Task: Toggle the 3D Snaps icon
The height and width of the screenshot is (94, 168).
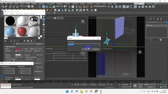Action: (77, 7)
